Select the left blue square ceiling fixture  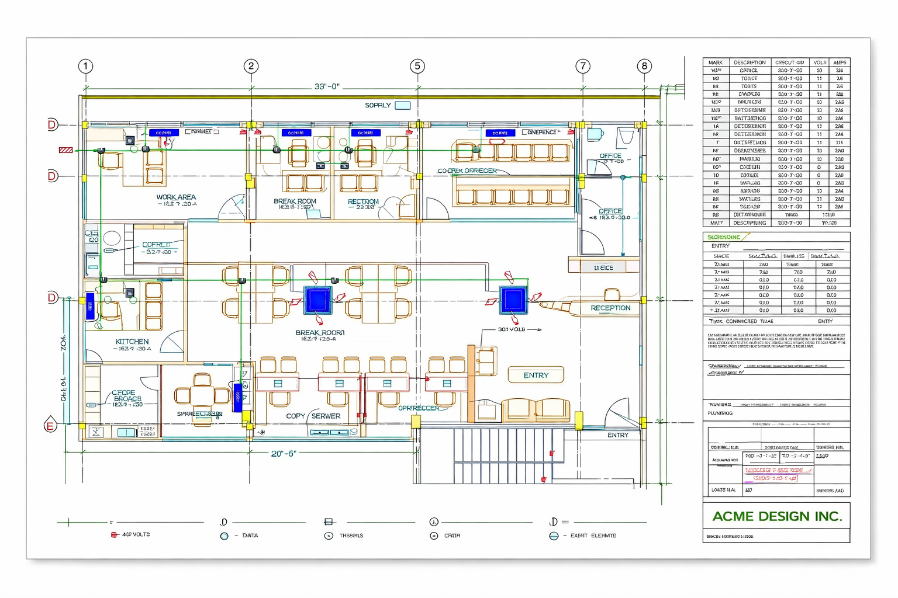317,300
